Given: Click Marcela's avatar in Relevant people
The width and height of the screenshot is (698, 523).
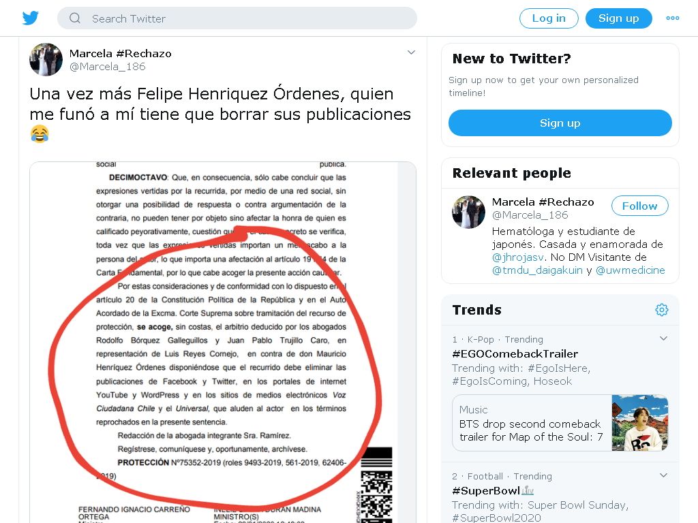Looking at the screenshot, I should pos(468,212).
